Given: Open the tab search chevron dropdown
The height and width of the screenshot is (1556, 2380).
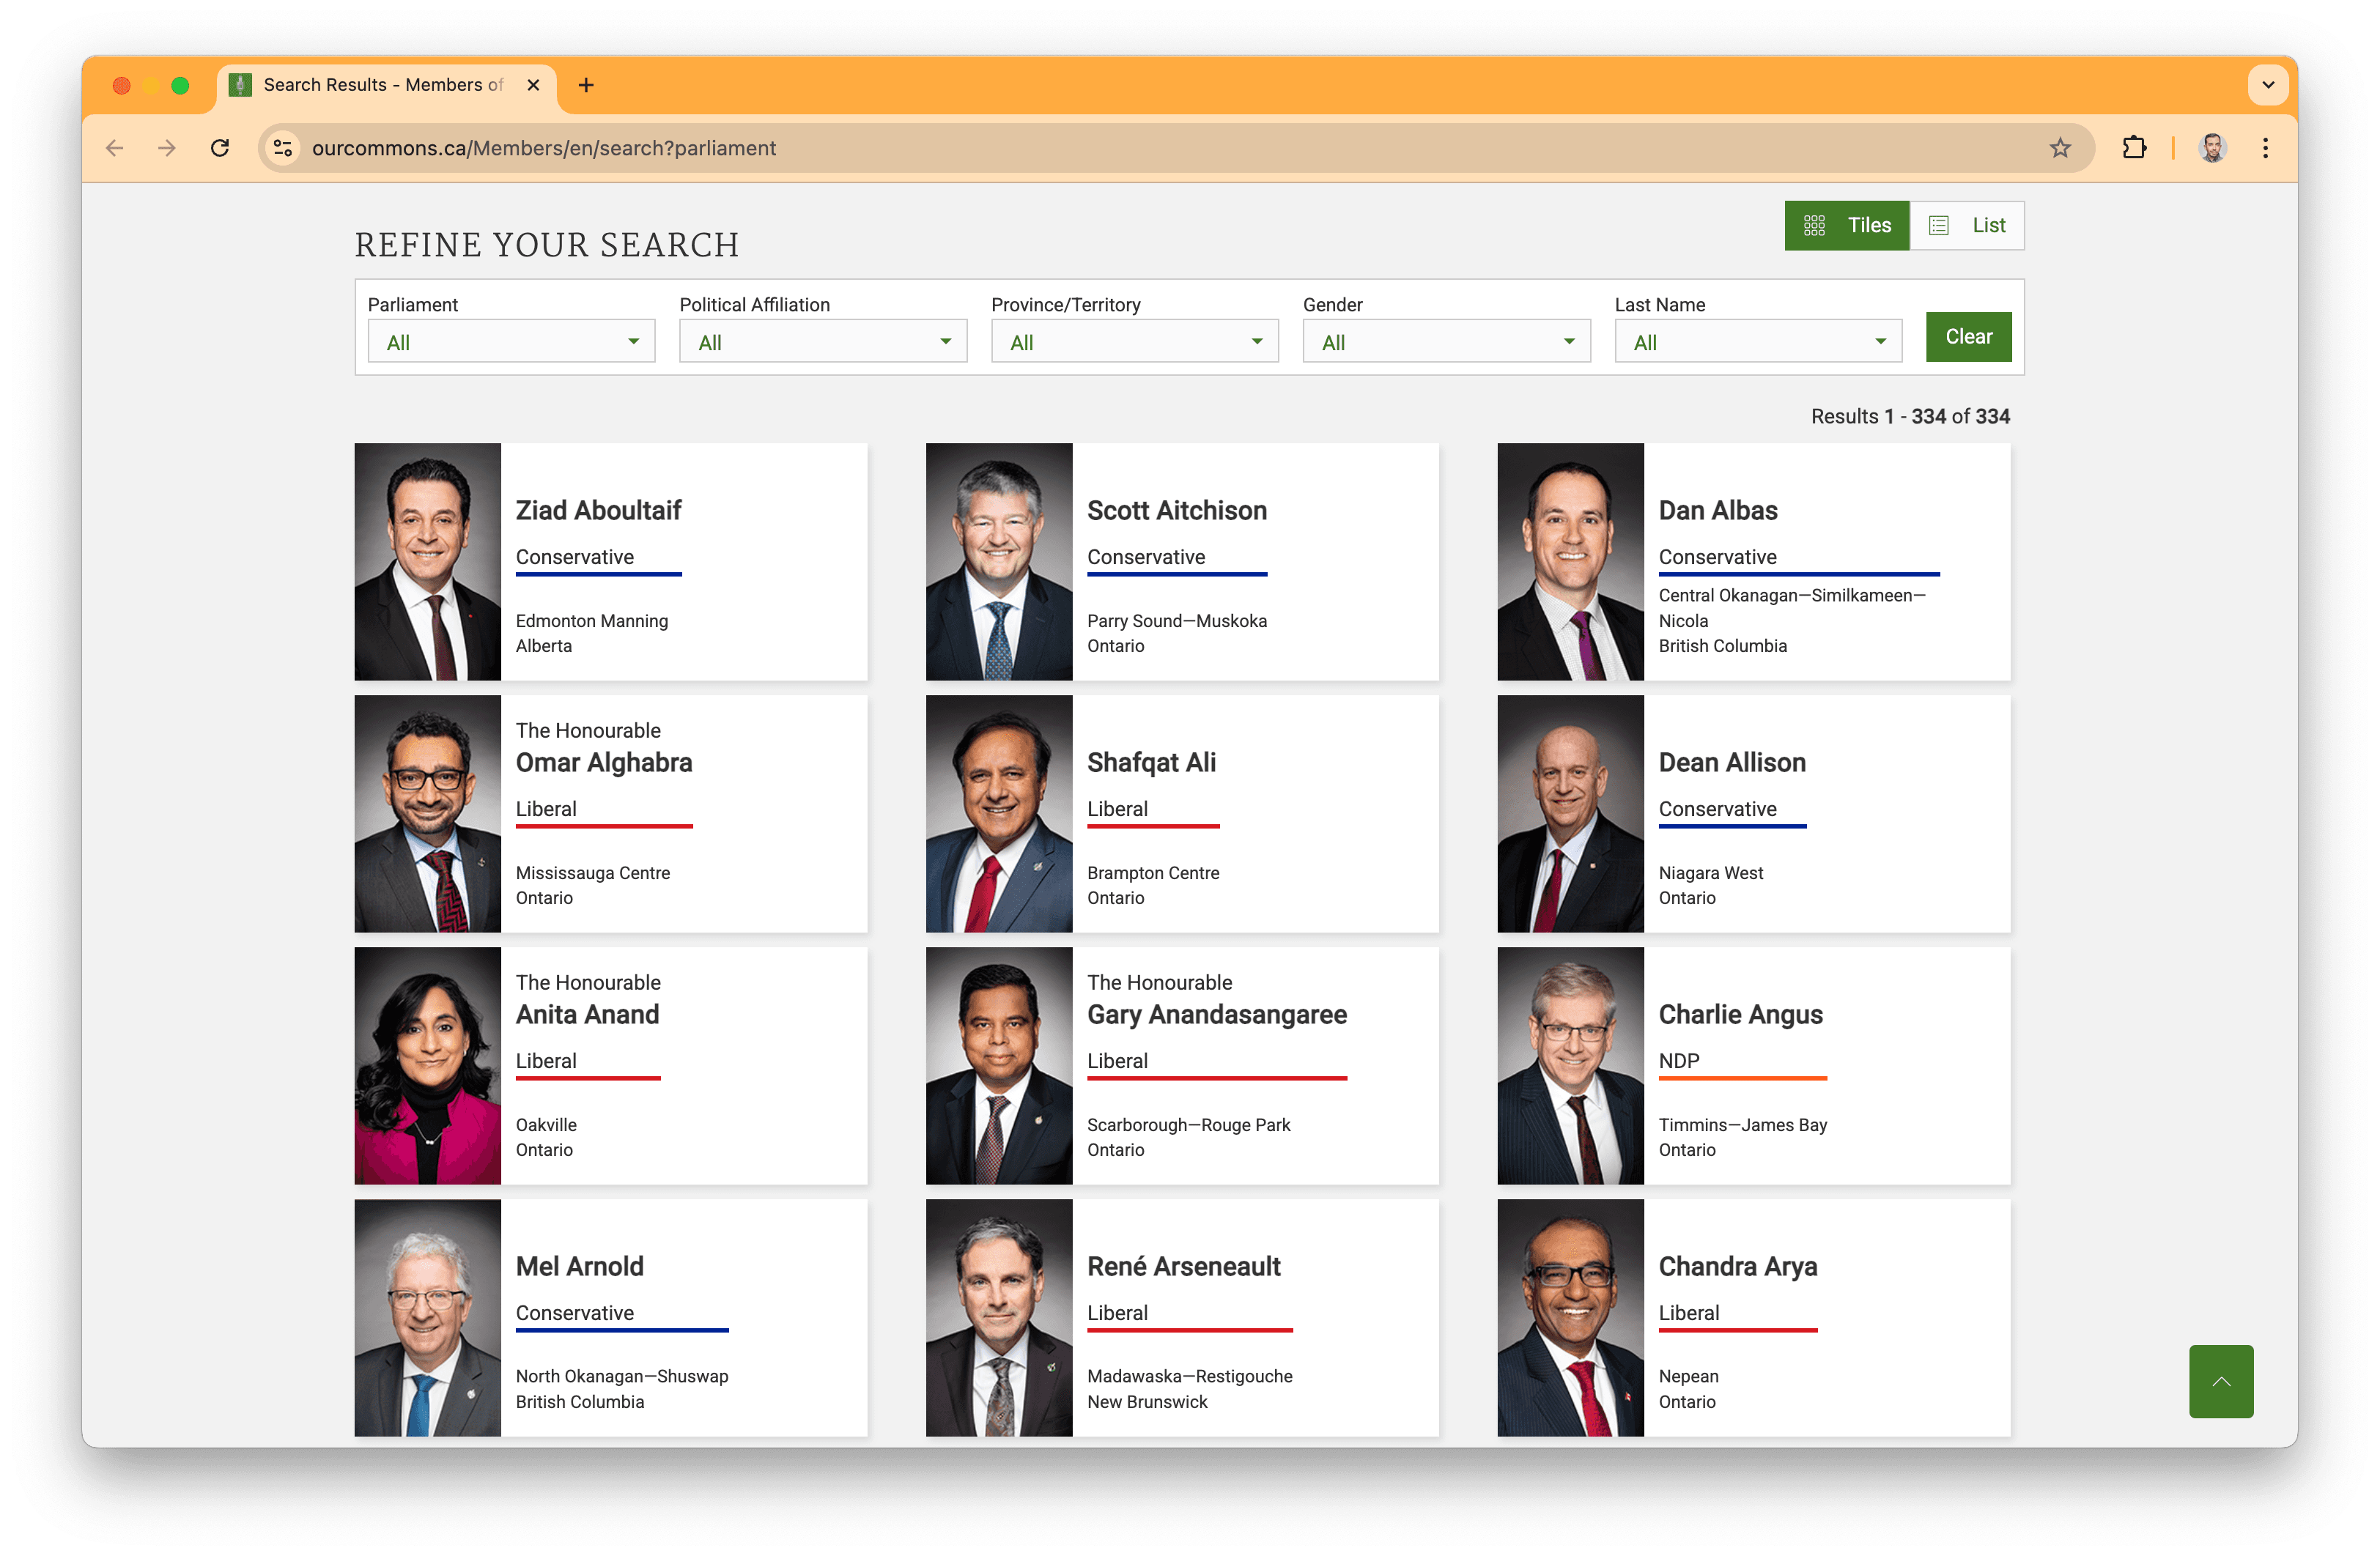Looking at the screenshot, I should (x=2268, y=85).
